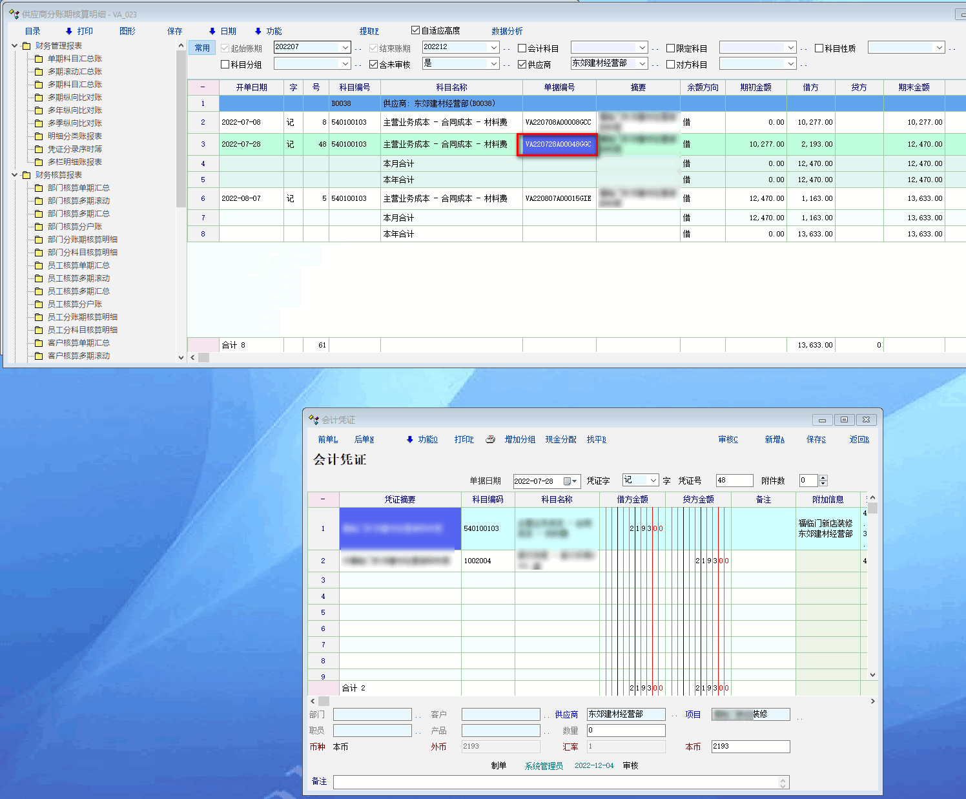Click the blue arrow beside 日期
This screenshot has width=966, height=799.
[212, 31]
